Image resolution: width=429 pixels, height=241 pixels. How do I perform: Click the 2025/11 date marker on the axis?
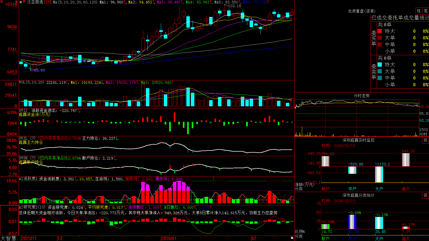[29, 238]
